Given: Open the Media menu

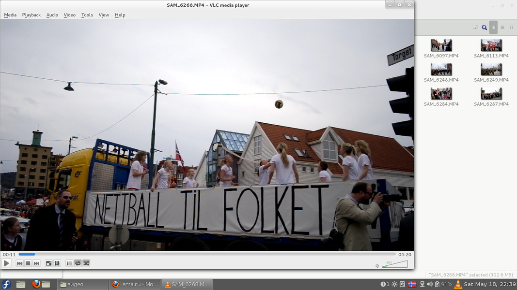Looking at the screenshot, I should tap(10, 15).
